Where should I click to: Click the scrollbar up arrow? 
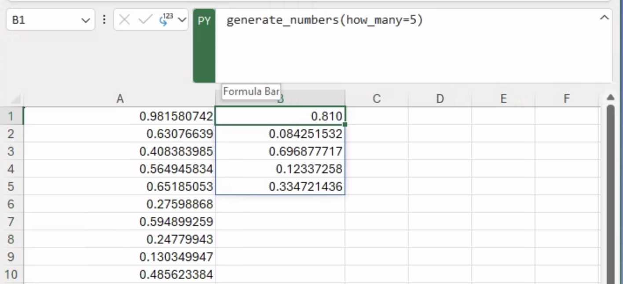tap(610, 97)
